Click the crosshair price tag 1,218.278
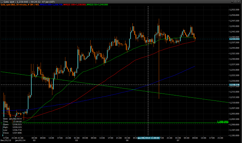Viewport: 242px width, 143px height. (x=234, y=85)
